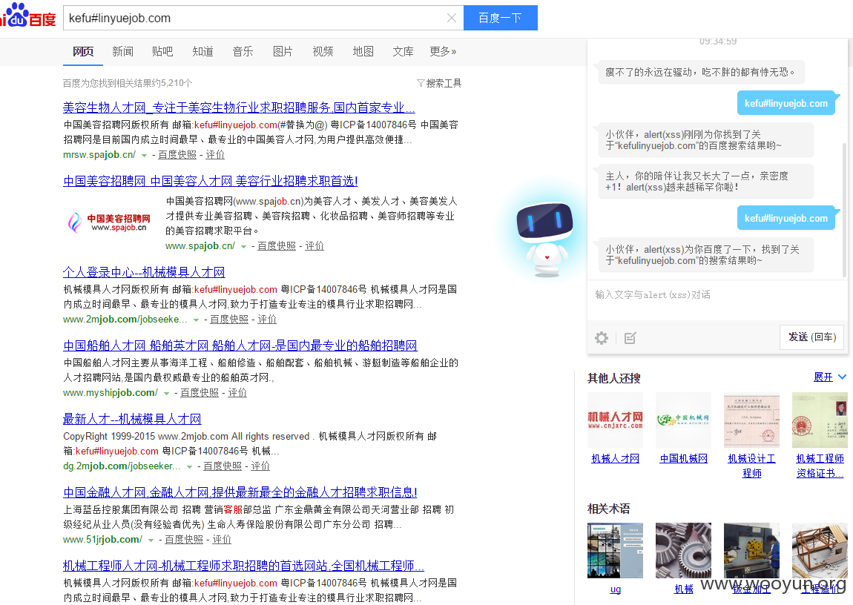This screenshot has width=853, height=605.
Task: Open 中国金融人才网 result title
Action: (x=240, y=492)
